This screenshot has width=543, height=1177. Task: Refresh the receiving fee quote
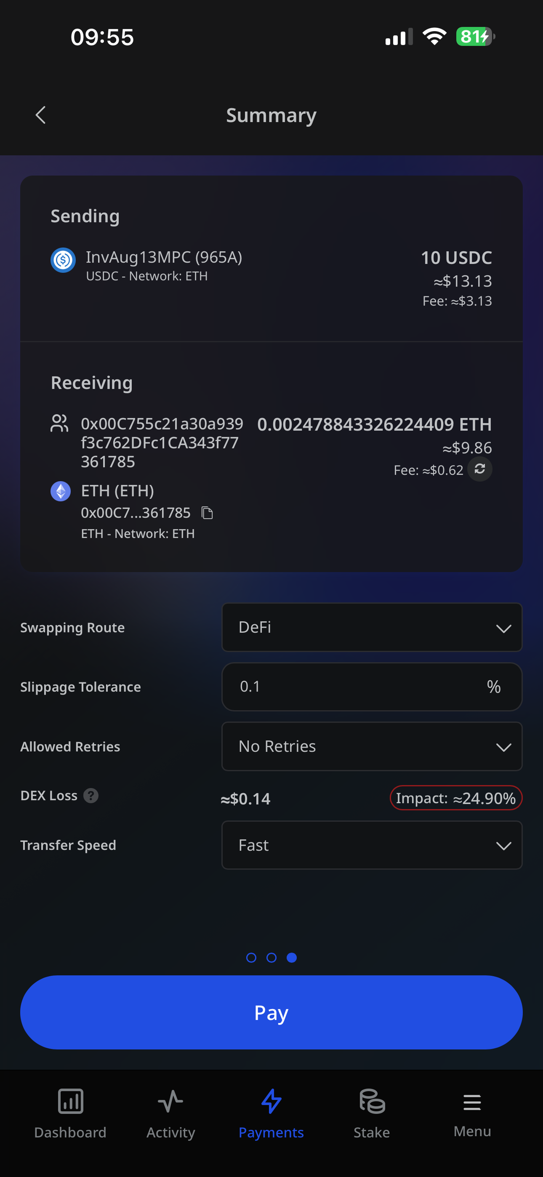click(x=479, y=469)
